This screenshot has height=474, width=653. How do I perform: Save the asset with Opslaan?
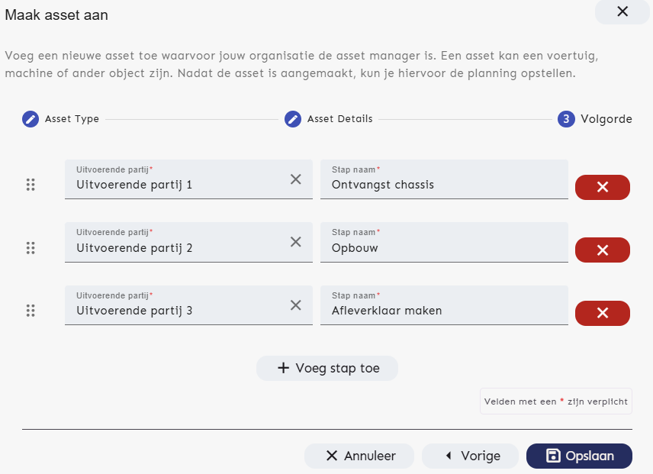click(579, 456)
